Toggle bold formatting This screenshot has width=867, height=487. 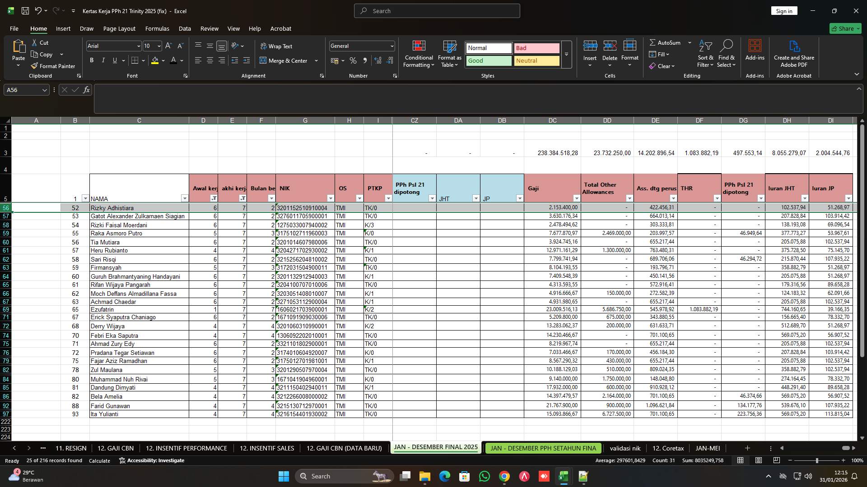91,60
